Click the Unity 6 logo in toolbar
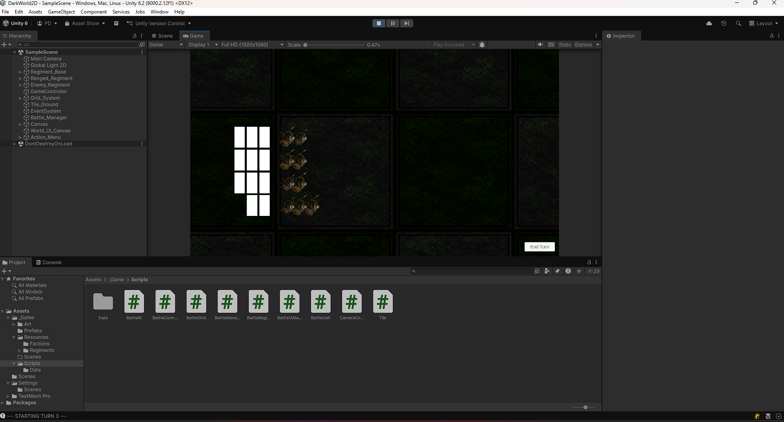The width and height of the screenshot is (784, 422). 15,23
